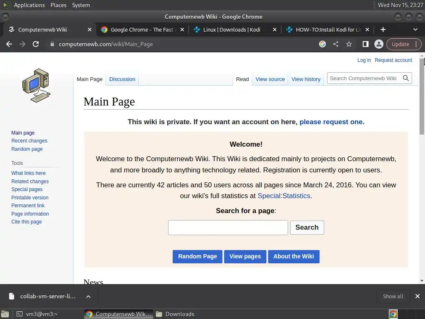
Task: Go back with the browser back arrow
Action: [9, 44]
